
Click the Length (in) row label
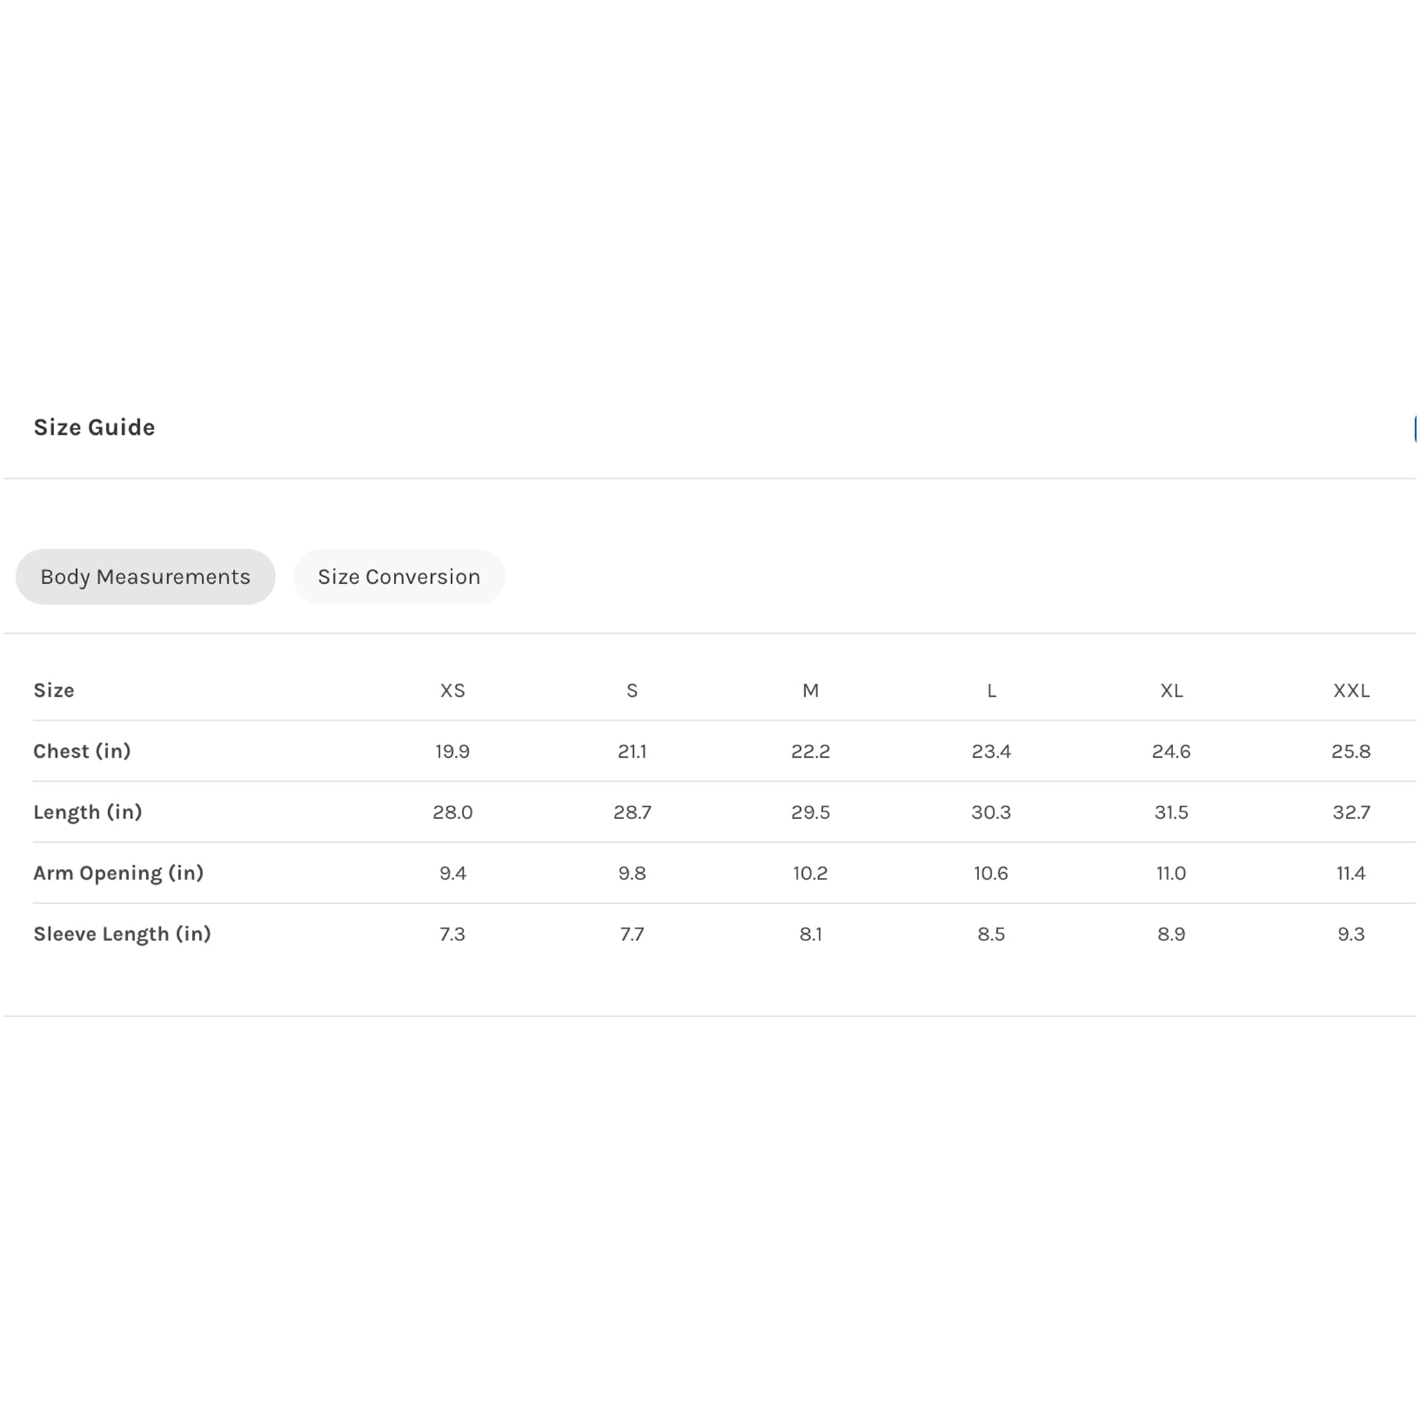coord(88,812)
